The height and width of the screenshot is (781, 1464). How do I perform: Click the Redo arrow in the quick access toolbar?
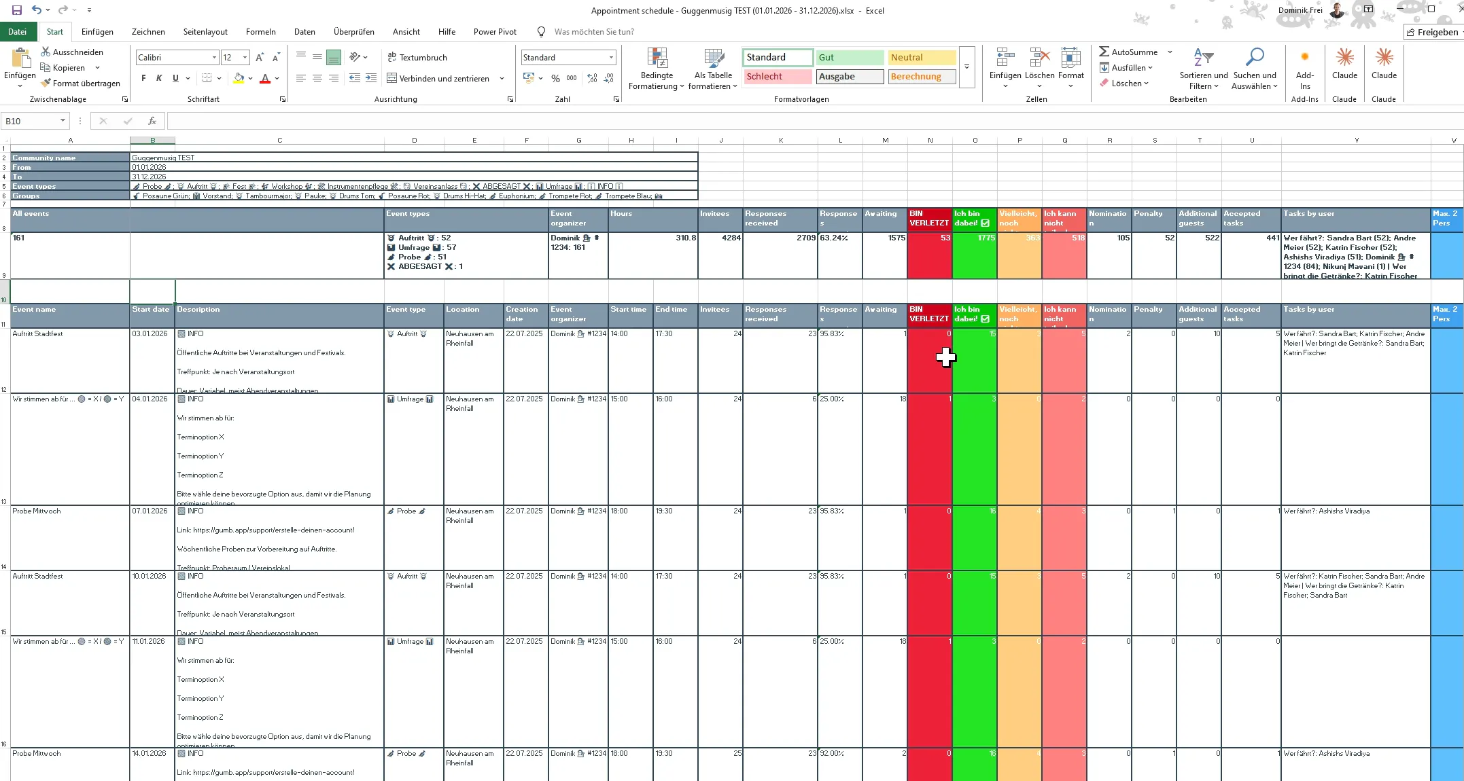coord(63,10)
